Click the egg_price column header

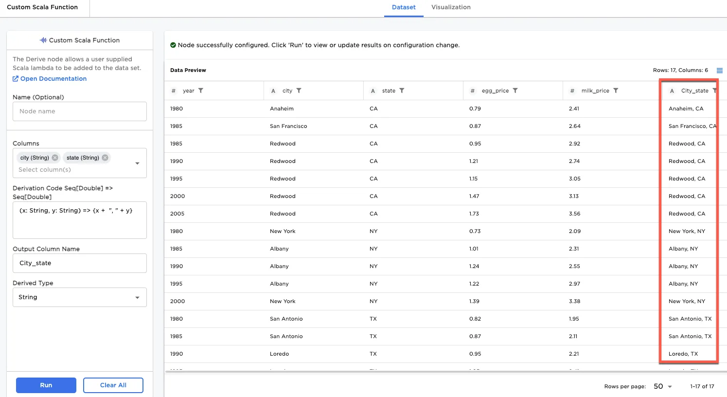495,91
